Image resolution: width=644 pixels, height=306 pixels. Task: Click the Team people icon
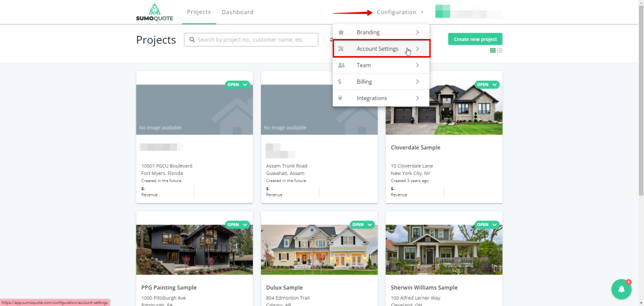(341, 65)
